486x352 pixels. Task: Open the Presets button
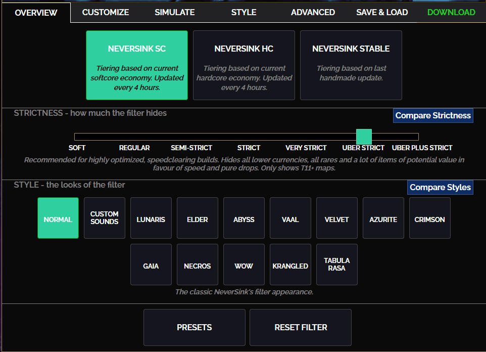(195, 327)
